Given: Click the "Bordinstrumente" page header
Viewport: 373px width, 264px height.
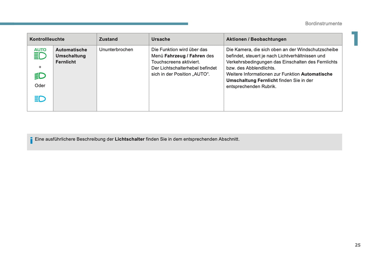Looking at the screenshot, I should (323, 23).
